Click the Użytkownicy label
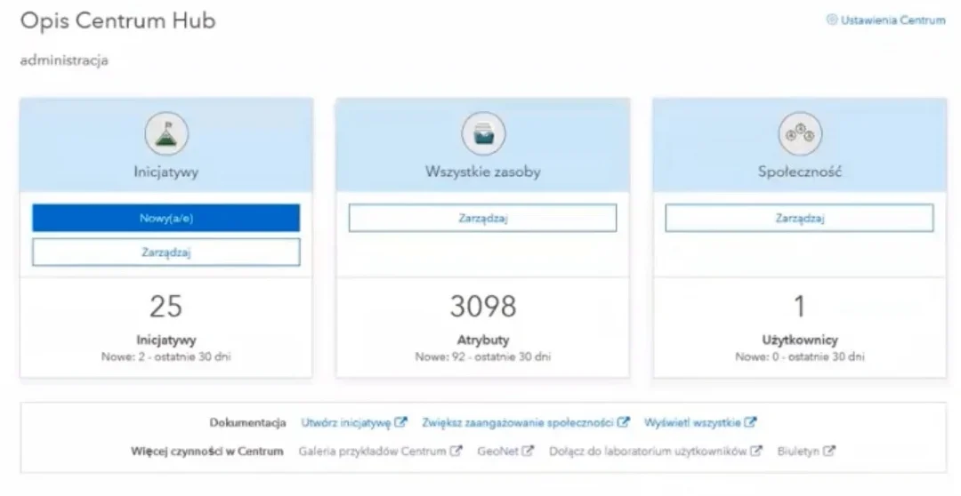Image resolution: width=961 pixels, height=496 pixels. (800, 340)
